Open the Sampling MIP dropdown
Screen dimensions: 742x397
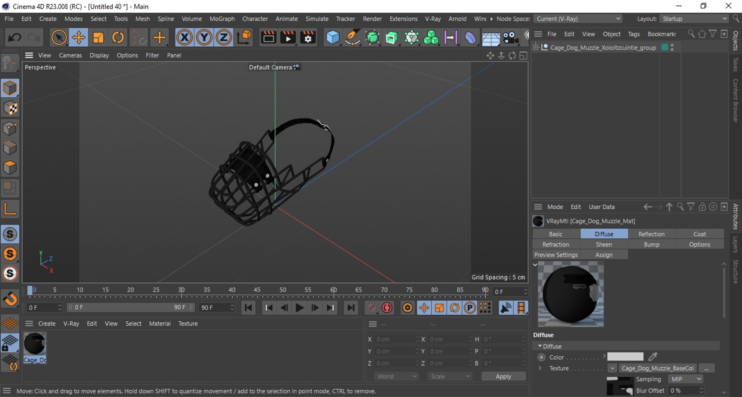point(685,379)
